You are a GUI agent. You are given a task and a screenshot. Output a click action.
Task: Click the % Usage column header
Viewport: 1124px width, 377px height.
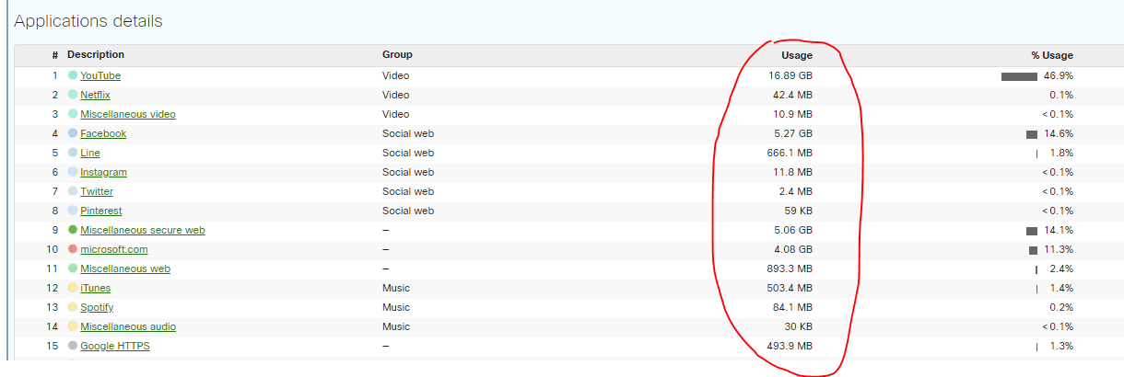(1051, 55)
